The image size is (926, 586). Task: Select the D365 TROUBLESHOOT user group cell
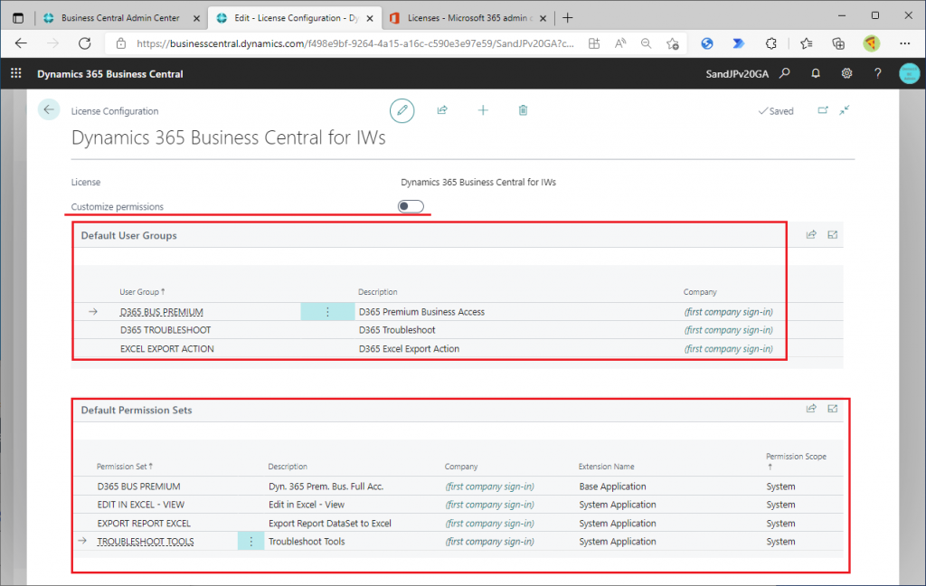click(165, 329)
